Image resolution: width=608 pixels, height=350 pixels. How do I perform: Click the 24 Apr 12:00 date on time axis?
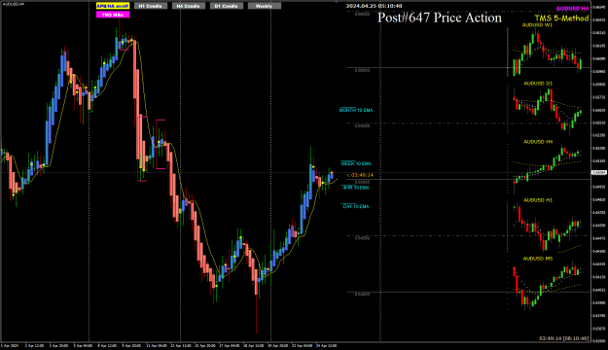(x=327, y=345)
